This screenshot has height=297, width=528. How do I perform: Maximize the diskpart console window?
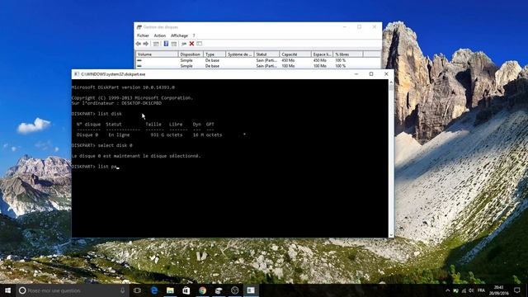coord(371,74)
